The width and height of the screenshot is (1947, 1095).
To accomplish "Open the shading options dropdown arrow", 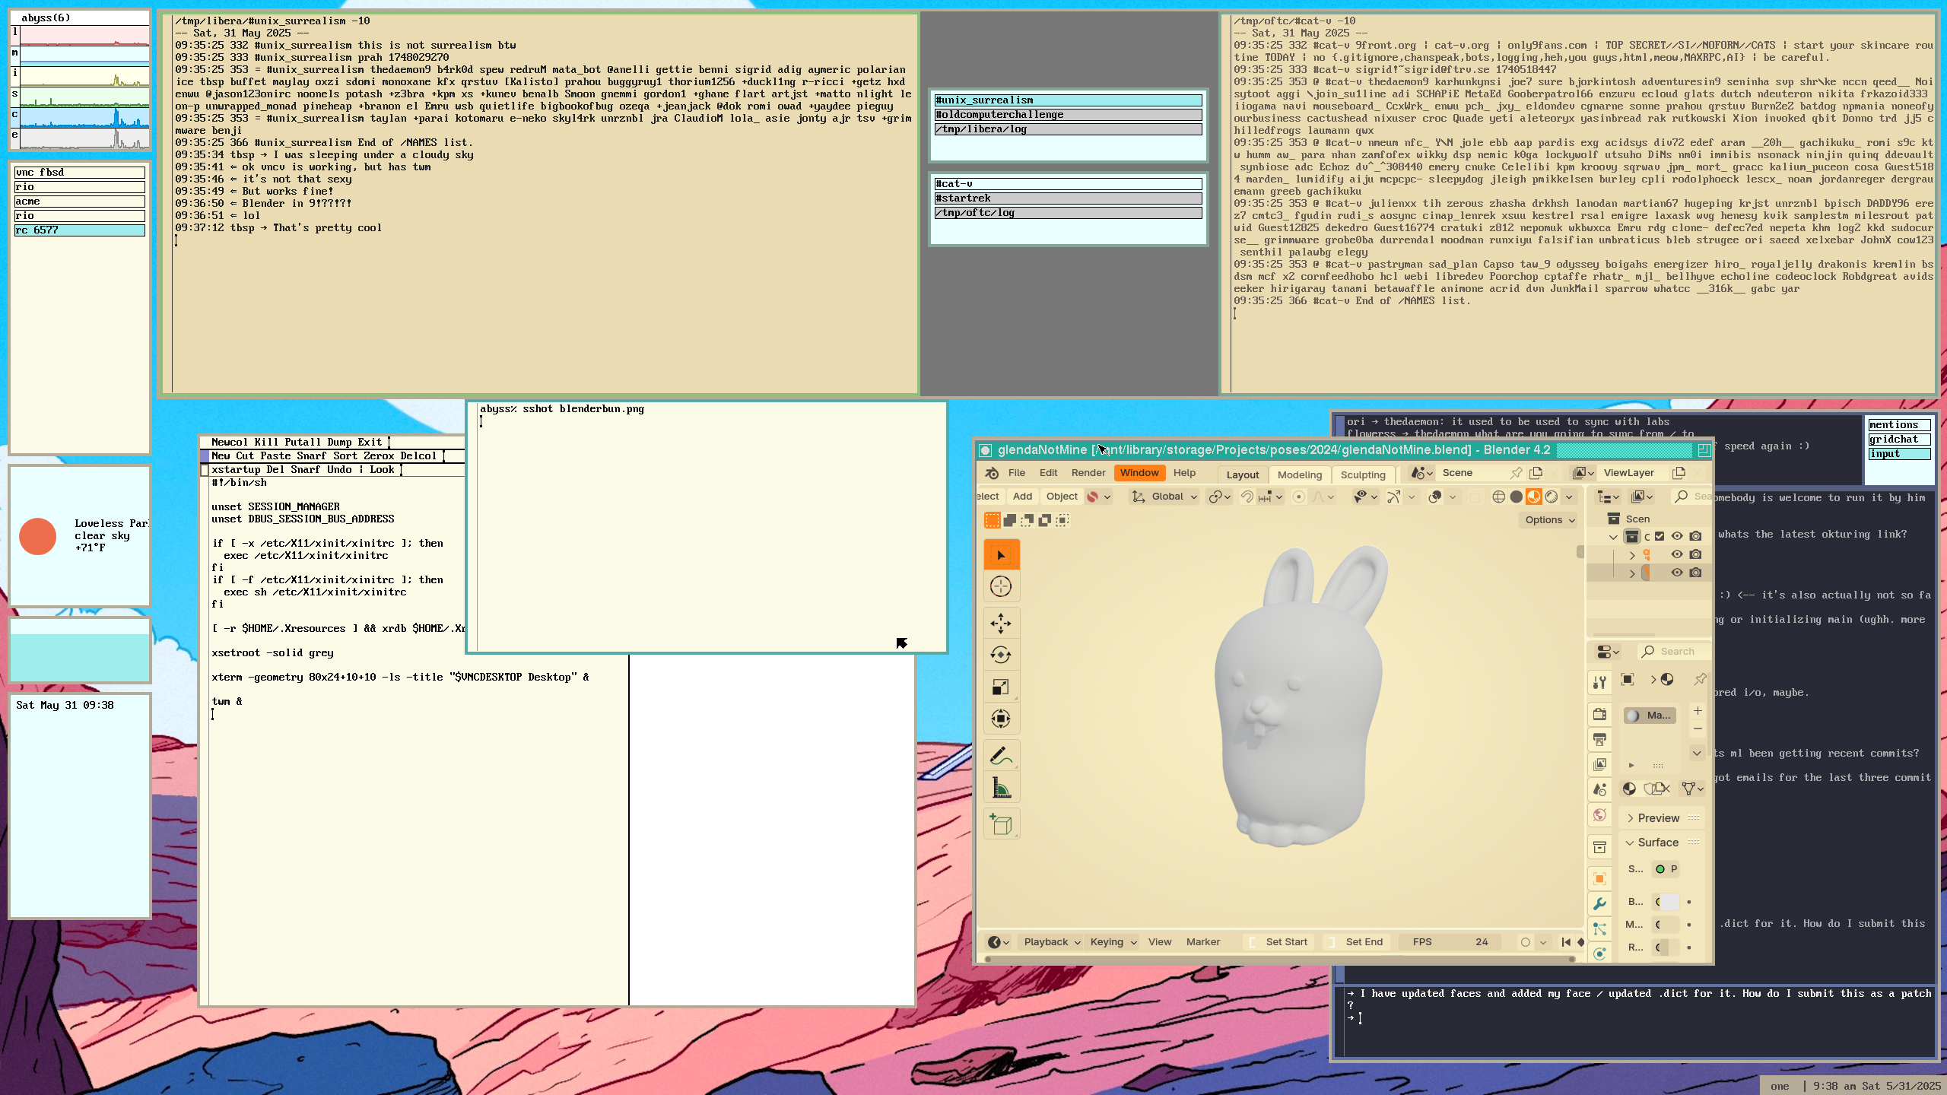I will point(1569,497).
